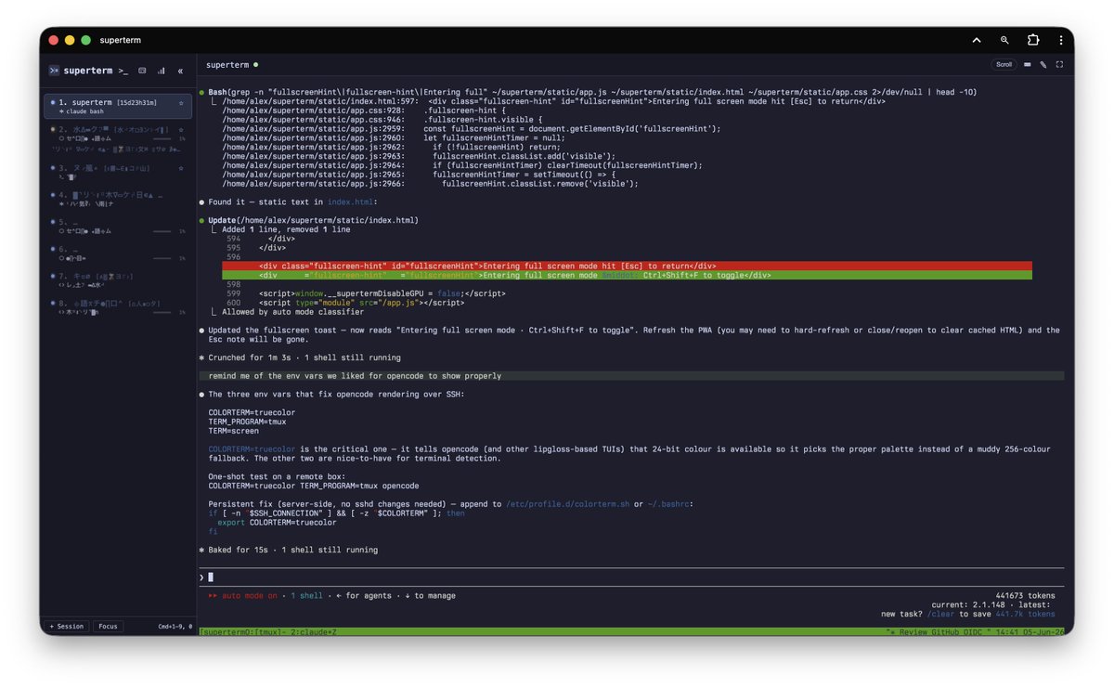This screenshot has height=688, width=1114.
Task: Click the red removed diff line
Action: [x=627, y=266]
